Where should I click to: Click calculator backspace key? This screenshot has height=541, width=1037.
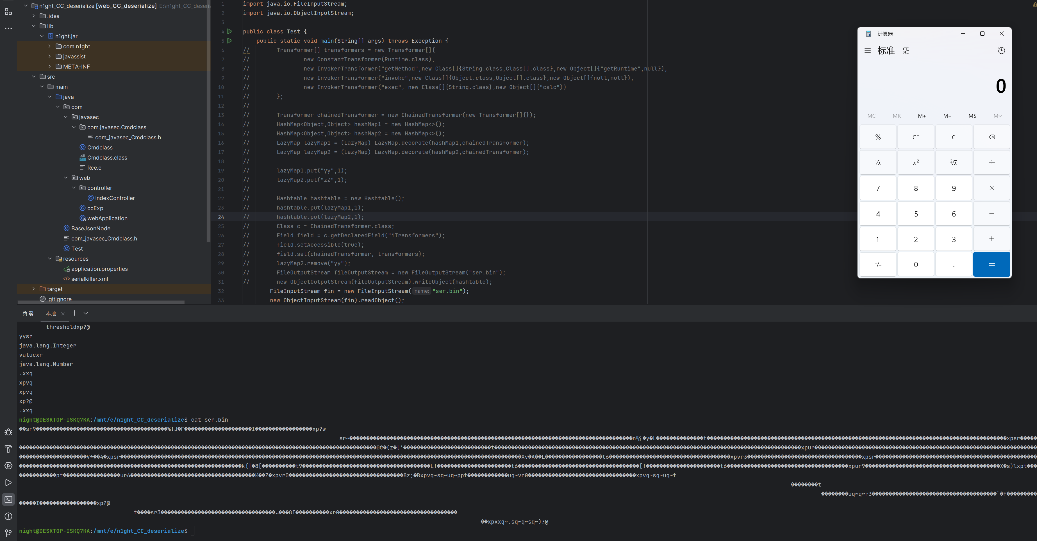click(991, 137)
